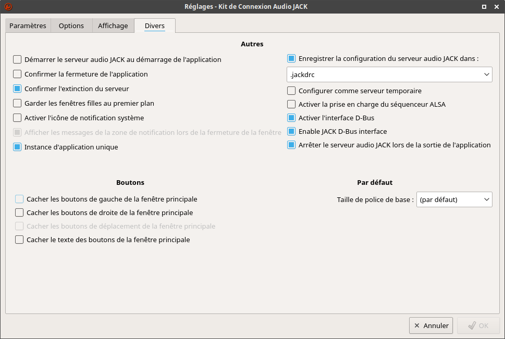Viewport: 505px width, 339px height.
Task: Check Cacher les boutons de droite option
Action: (19, 212)
